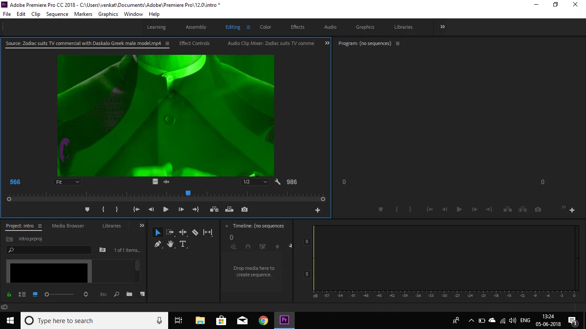
Task: Solo lower channel S button in audio meters
Action: click(307, 274)
